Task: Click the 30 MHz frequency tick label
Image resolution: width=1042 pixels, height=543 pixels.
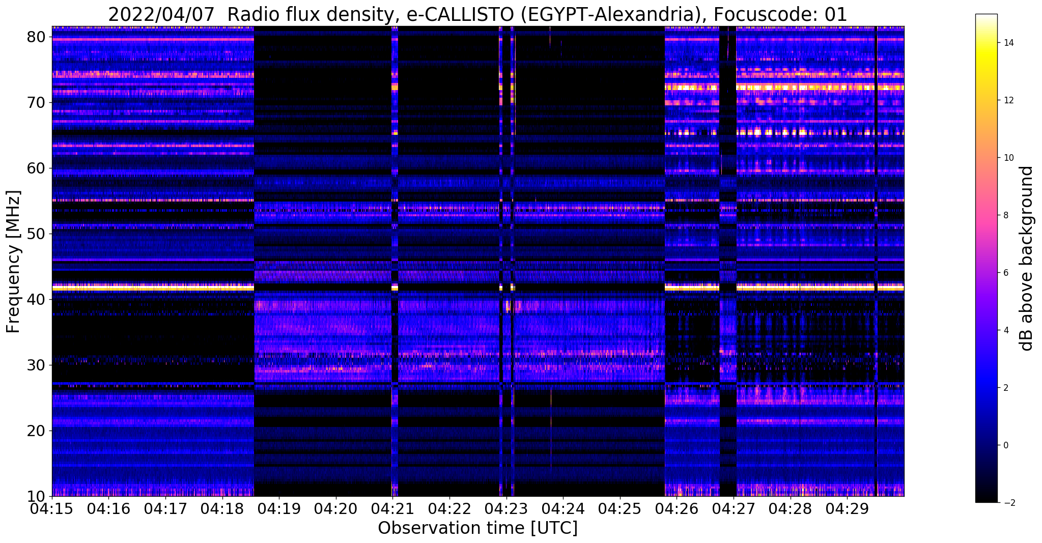Action: pyautogui.click(x=37, y=365)
